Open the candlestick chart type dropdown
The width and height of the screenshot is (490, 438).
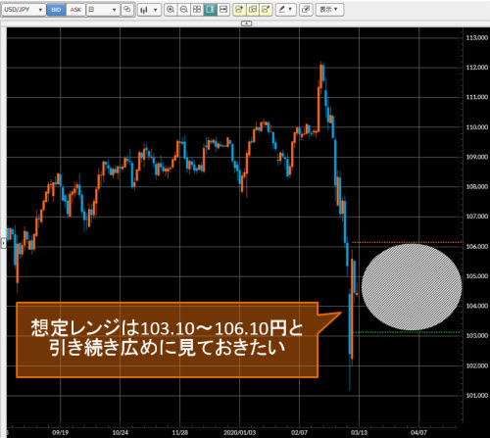149,10
